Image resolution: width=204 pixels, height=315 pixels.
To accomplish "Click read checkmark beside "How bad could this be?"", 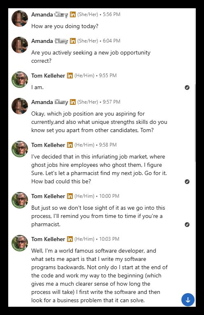I will [x=187, y=182].
